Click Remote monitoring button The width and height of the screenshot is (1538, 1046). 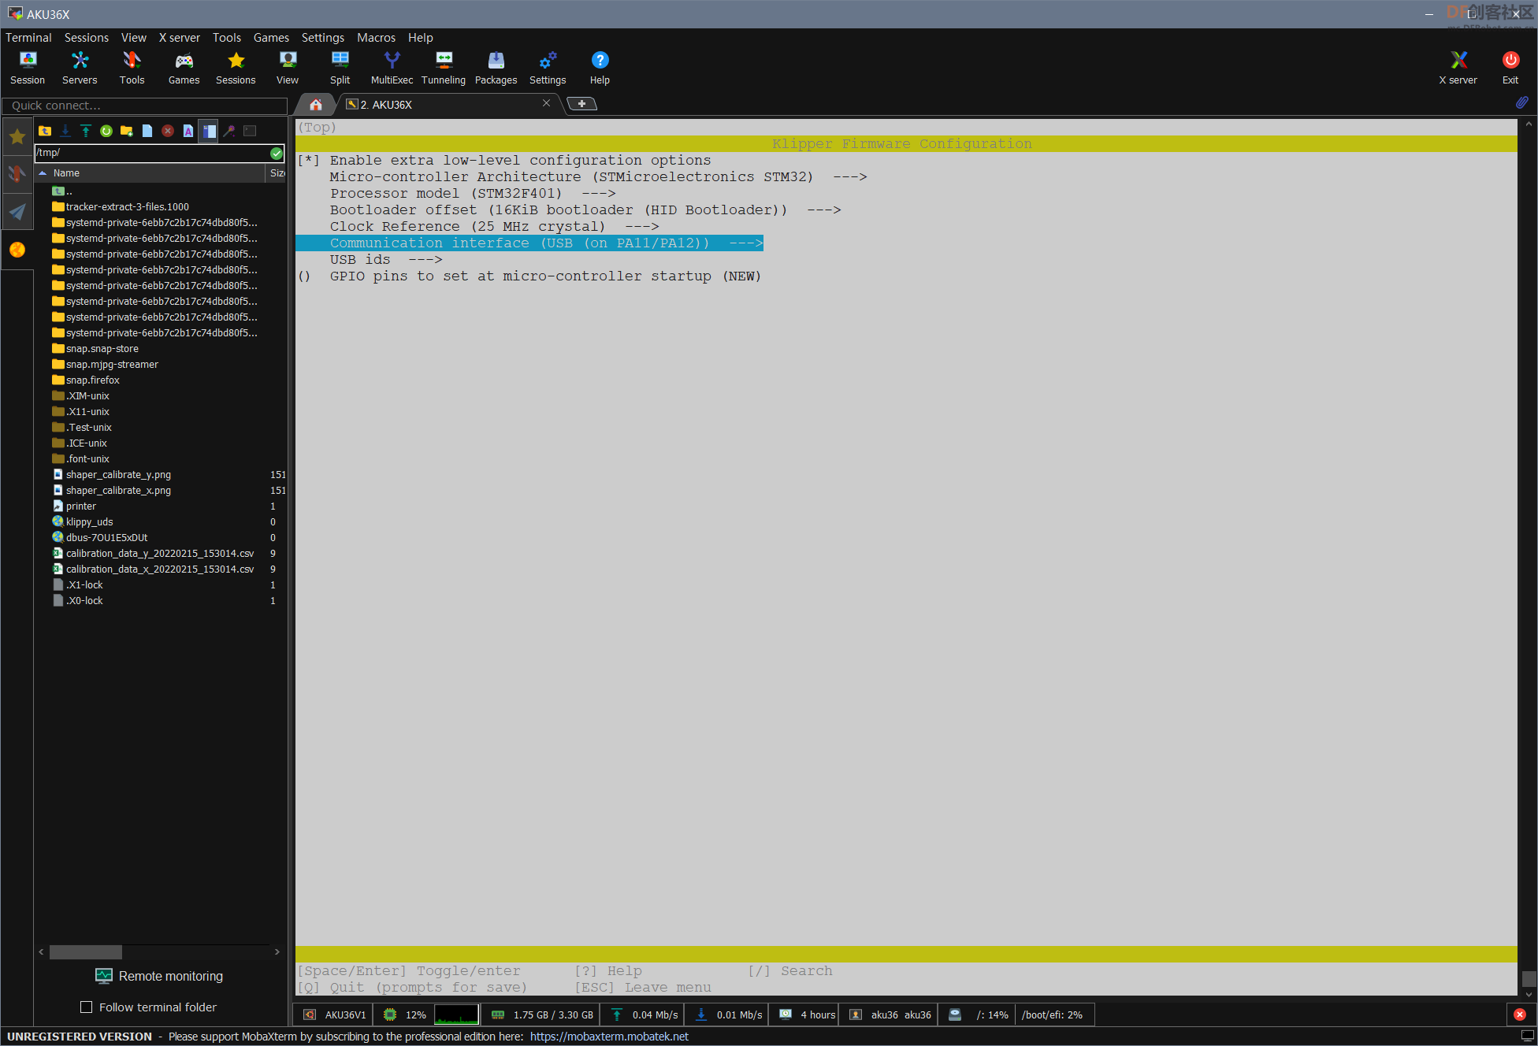click(159, 976)
